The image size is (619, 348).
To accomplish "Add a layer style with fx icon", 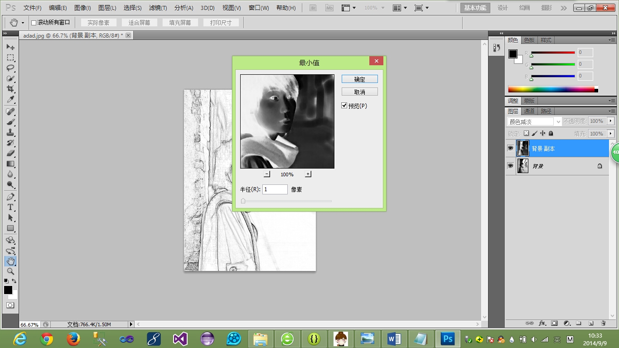I will coord(542,323).
